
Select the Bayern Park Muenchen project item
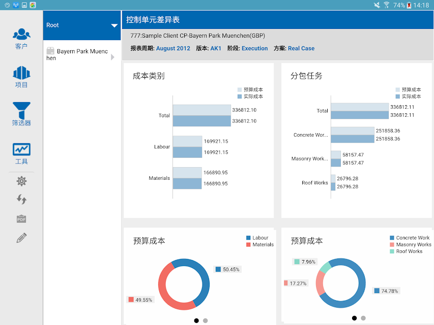tap(77, 54)
